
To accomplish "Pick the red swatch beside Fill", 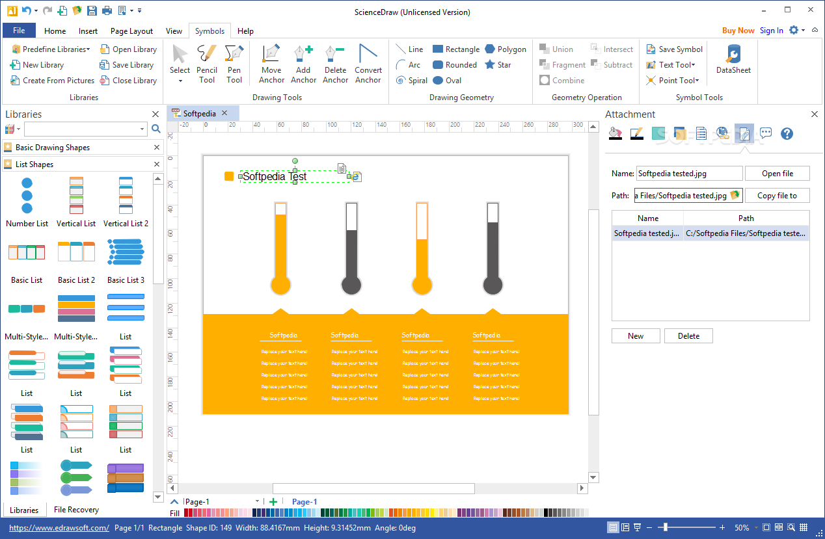I will [x=186, y=513].
